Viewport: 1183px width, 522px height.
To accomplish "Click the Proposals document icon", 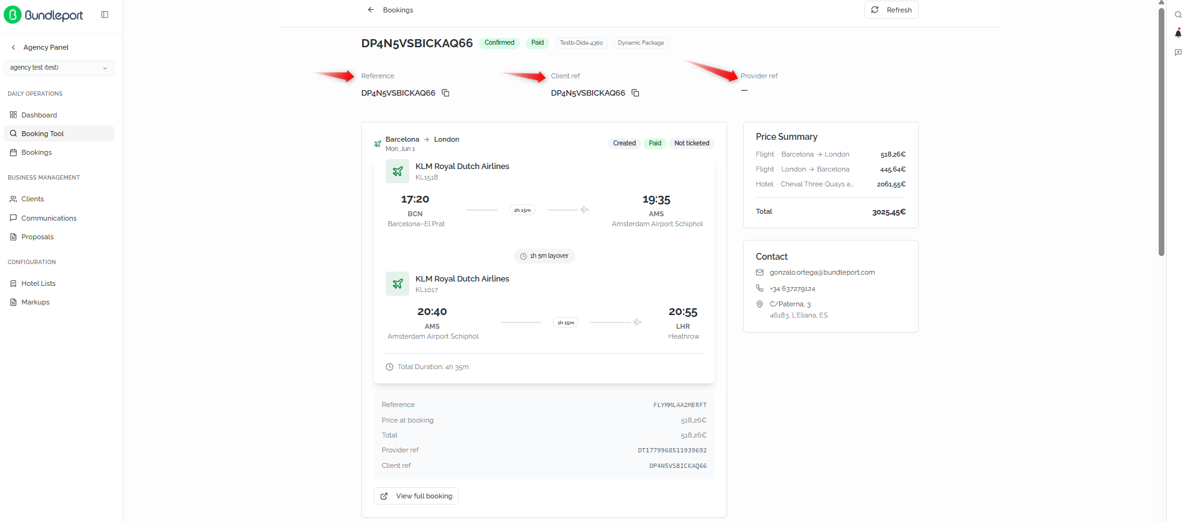I will click(x=13, y=237).
